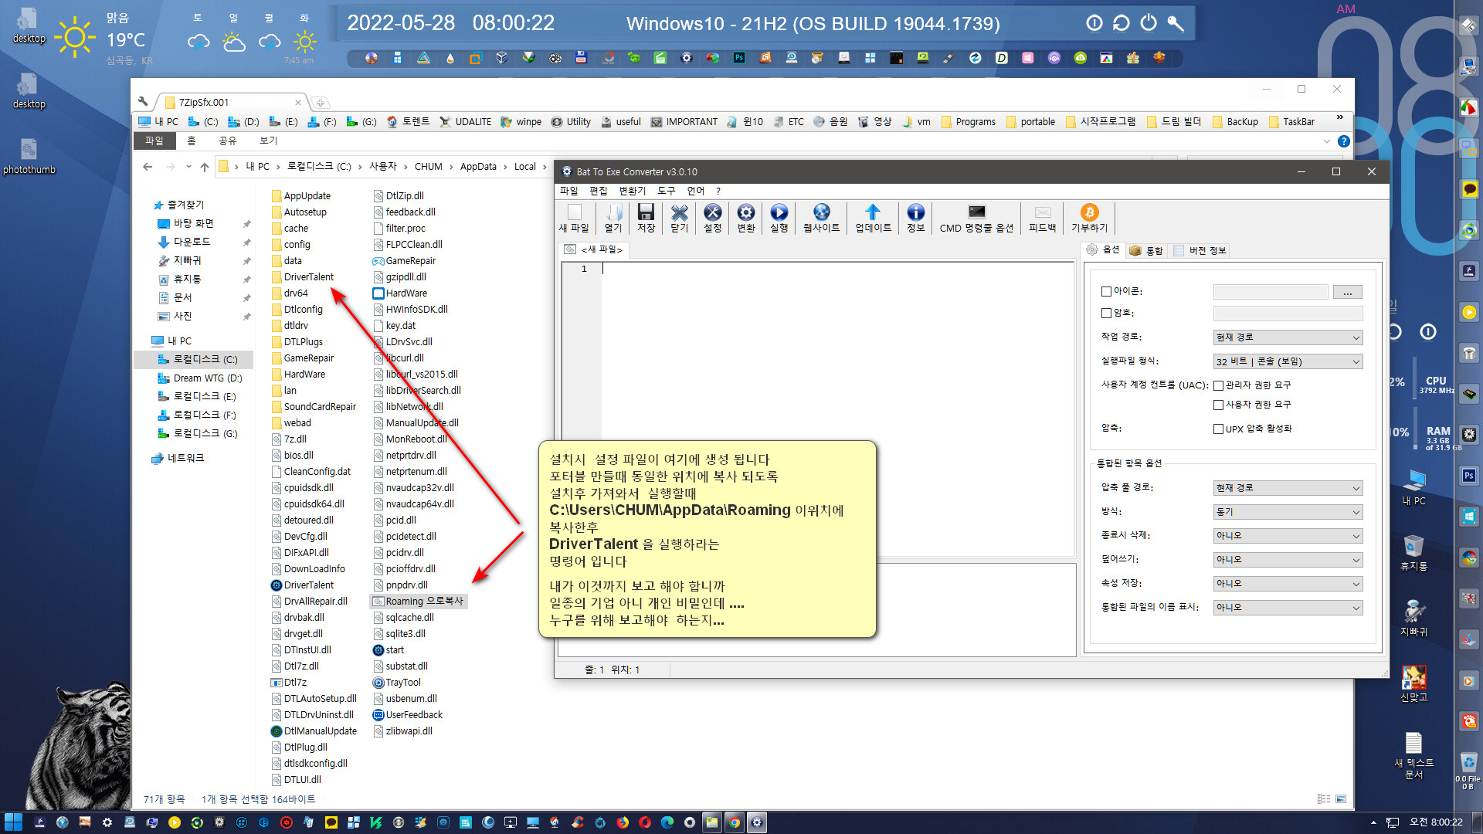Open the 덮어쓰기 dropdown

[x=1288, y=560]
